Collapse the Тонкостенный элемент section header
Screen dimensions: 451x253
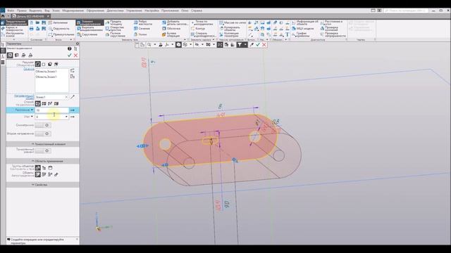[42, 144]
